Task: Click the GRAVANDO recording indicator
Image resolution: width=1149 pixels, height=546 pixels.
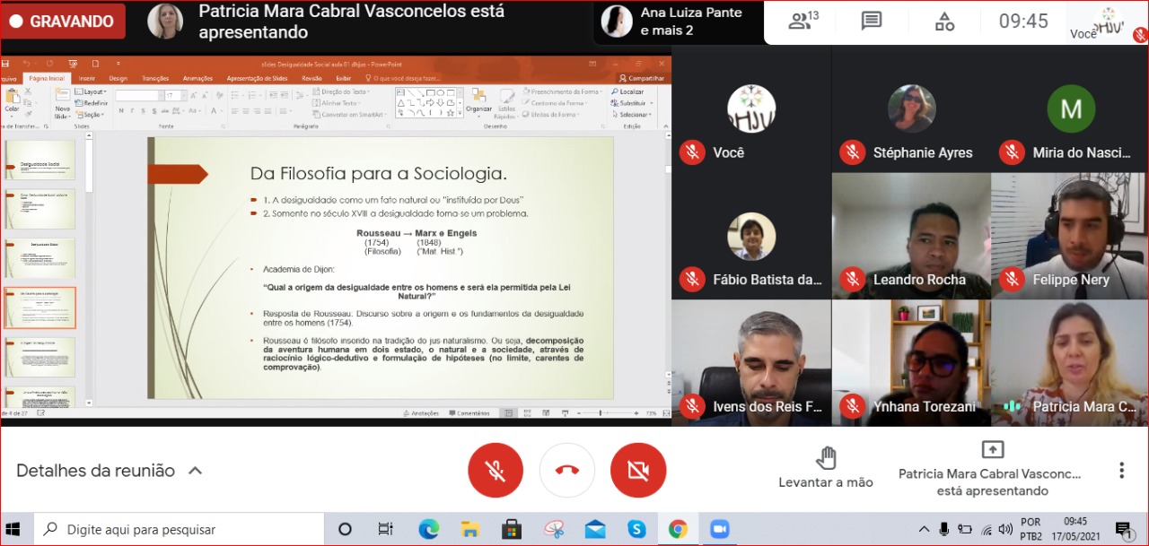Action: pyautogui.click(x=63, y=22)
